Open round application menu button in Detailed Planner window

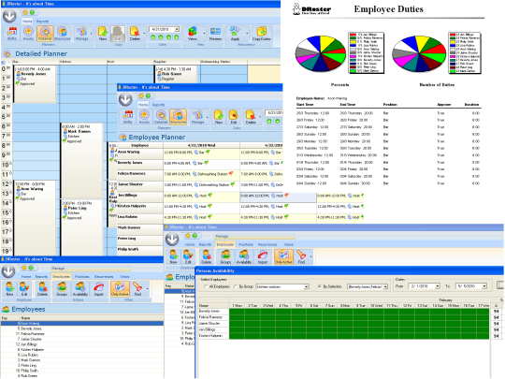click(x=9, y=16)
